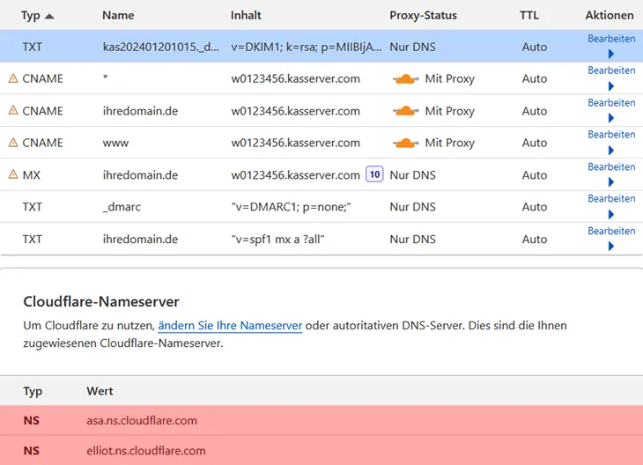Click orange cloud proxy icon for wildcard record
This screenshot has height=465, width=643.
click(x=405, y=78)
